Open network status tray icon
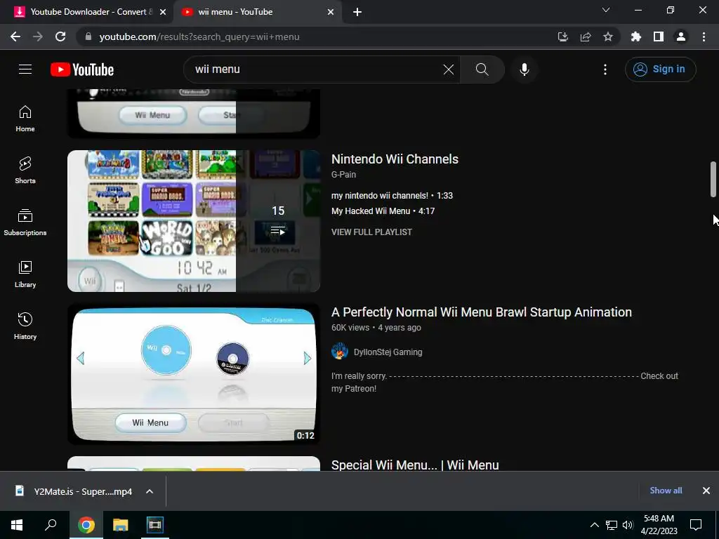 tap(612, 525)
